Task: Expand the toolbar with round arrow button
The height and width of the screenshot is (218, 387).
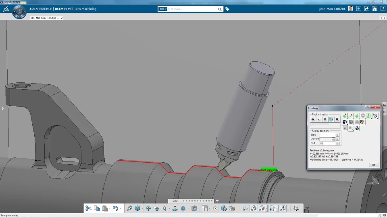Action: click(x=215, y=208)
